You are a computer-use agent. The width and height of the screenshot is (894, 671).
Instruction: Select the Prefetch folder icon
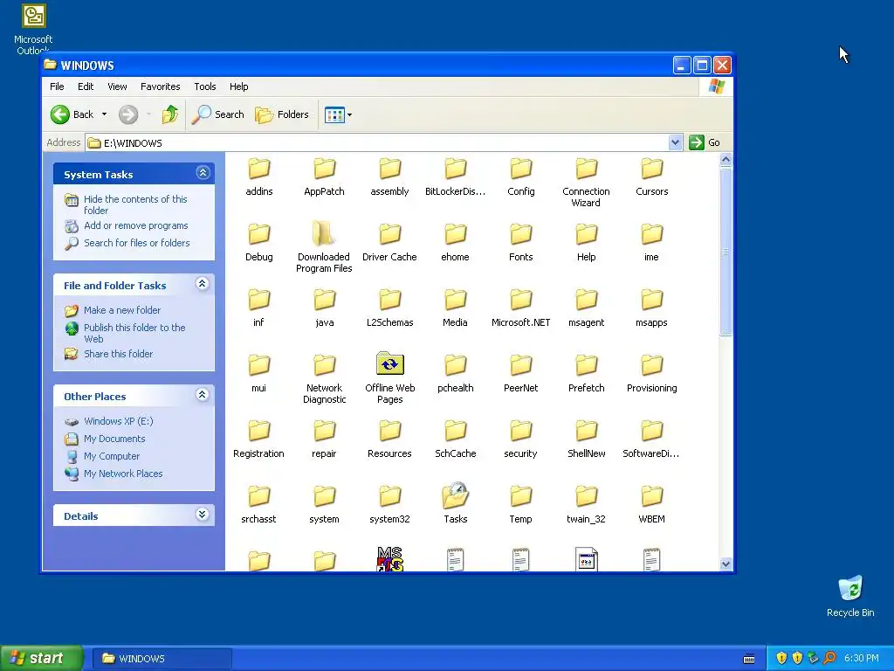pyautogui.click(x=586, y=364)
